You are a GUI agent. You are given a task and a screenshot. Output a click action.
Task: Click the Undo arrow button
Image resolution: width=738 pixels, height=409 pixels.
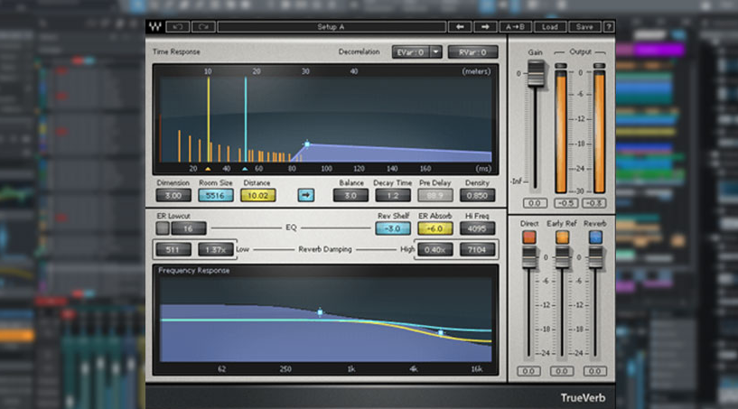click(x=178, y=27)
